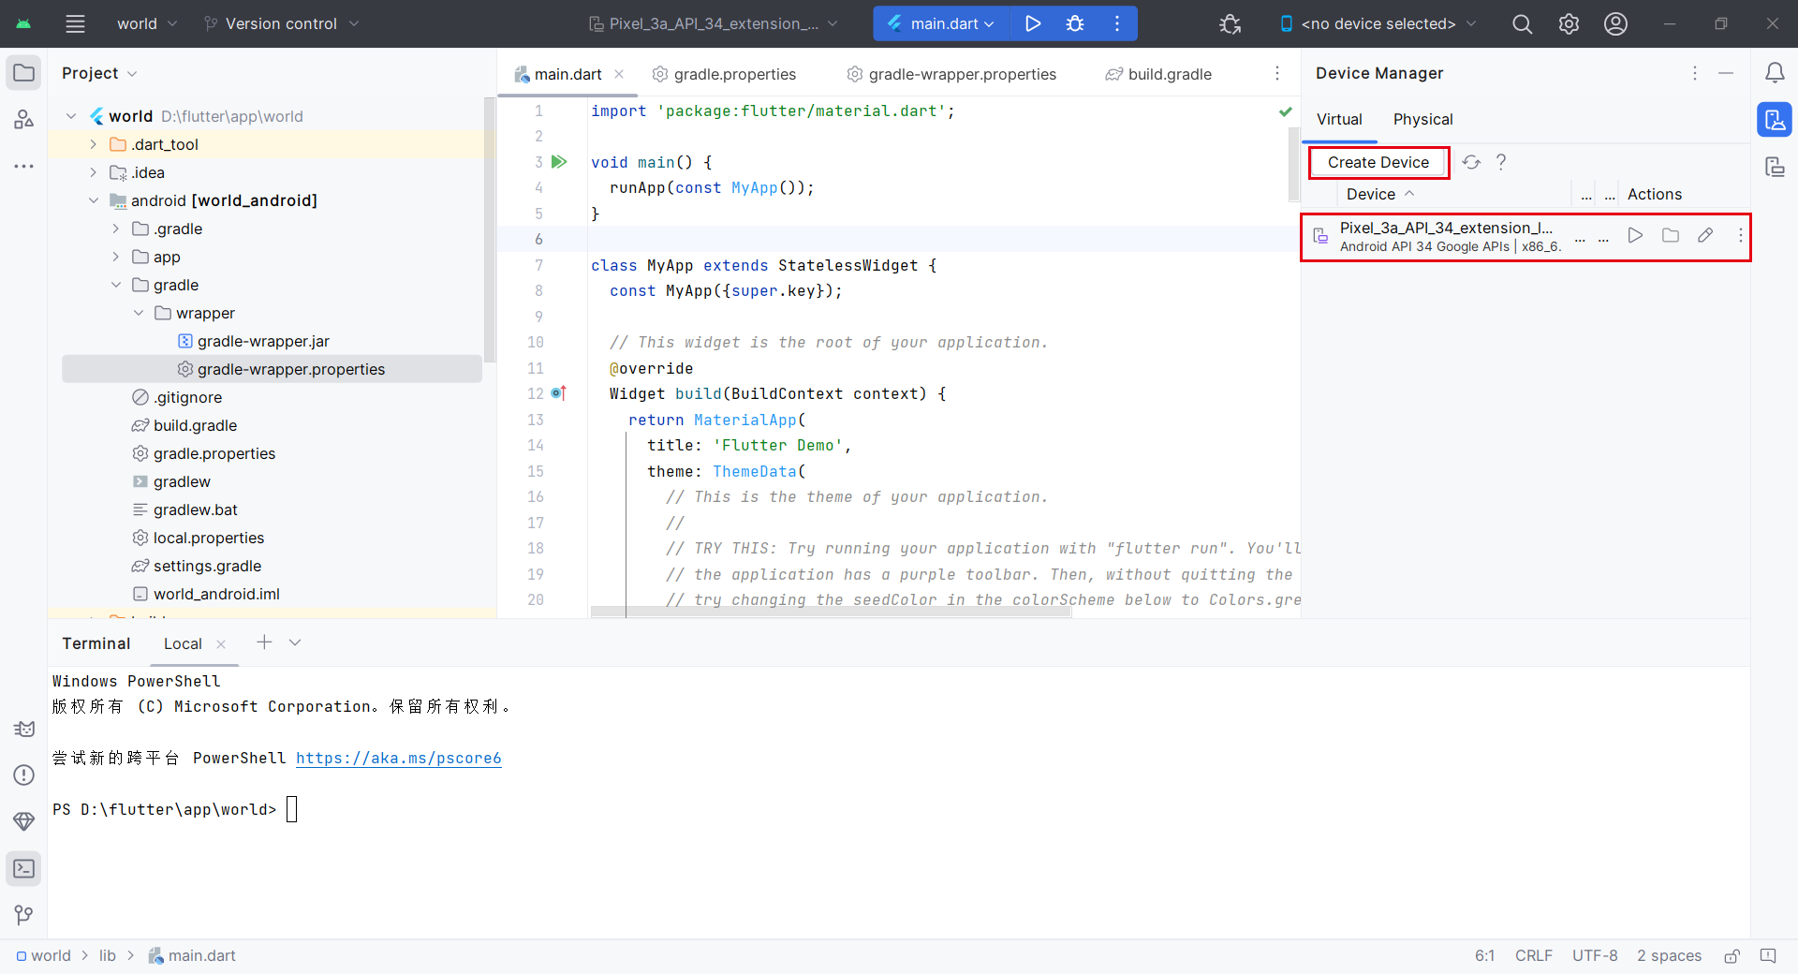Click the Flutter Attach debugger icon
Screen dimensions: 1798x974
(x=1231, y=23)
